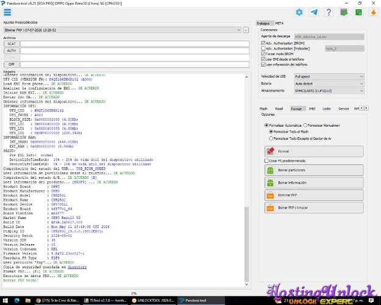This screenshot has width=381, height=305.
Task: Open File Explorer from taskbar
Action: pos(27,301)
